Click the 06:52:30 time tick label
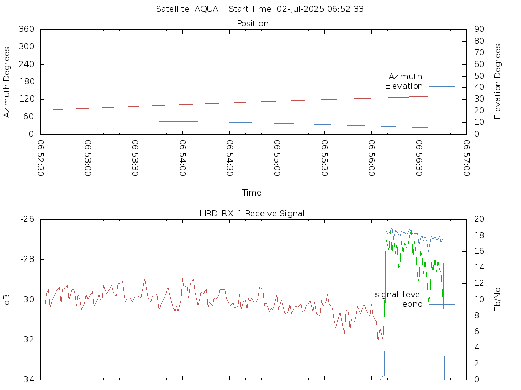Viewport: 521px width, 390px height. pos(41,158)
